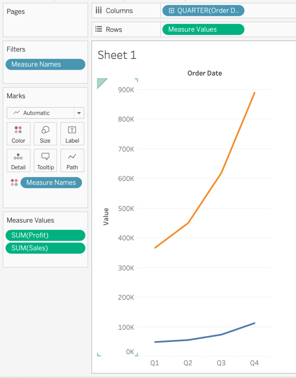Click the Rows shelf icon

[99, 30]
